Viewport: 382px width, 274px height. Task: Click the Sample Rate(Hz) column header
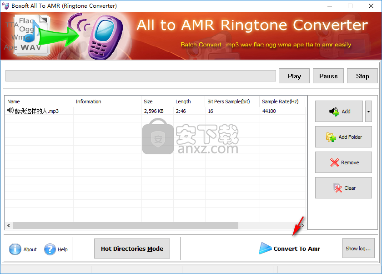coord(282,101)
